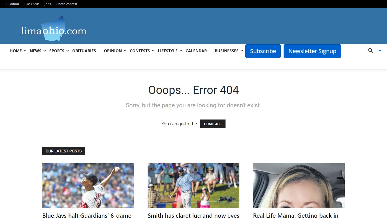Go to the HOMEPAGE button
The width and height of the screenshot is (387, 218).
coord(212,124)
